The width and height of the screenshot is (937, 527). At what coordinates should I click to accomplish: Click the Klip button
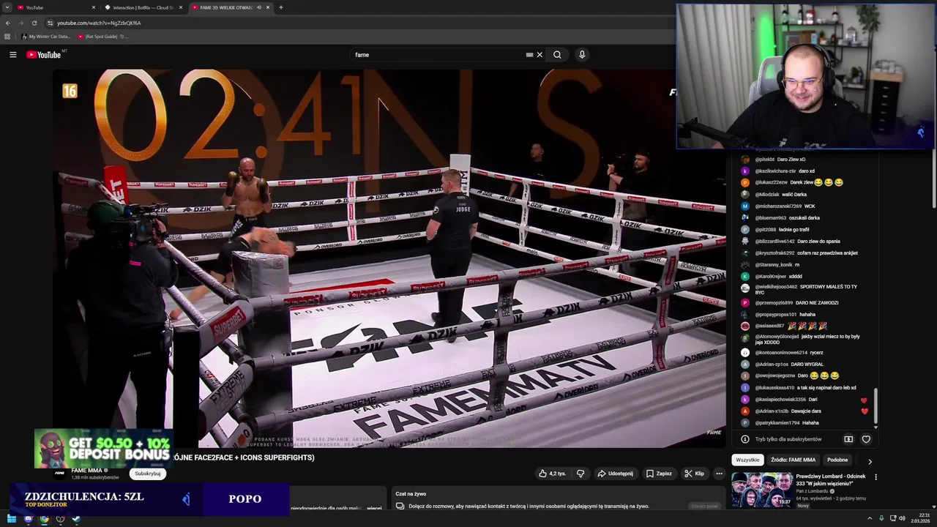(x=694, y=474)
